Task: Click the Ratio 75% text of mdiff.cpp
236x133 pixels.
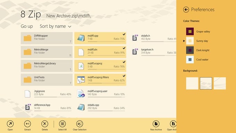Action: pos(119,39)
